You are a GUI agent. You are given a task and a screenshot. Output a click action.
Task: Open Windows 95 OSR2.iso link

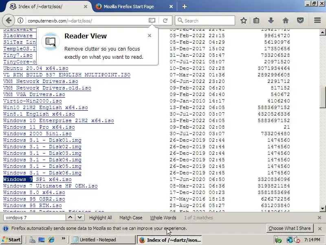pyautogui.click(x=34, y=199)
